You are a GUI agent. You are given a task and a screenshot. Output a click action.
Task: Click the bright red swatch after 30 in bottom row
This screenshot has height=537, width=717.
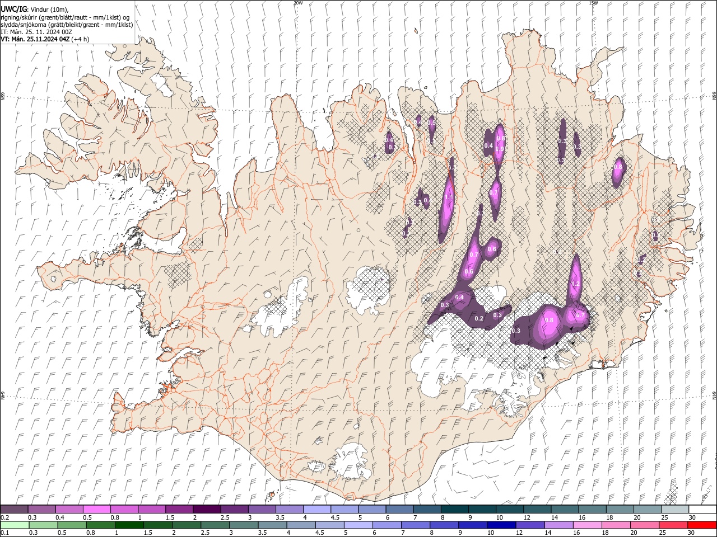click(702, 525)
